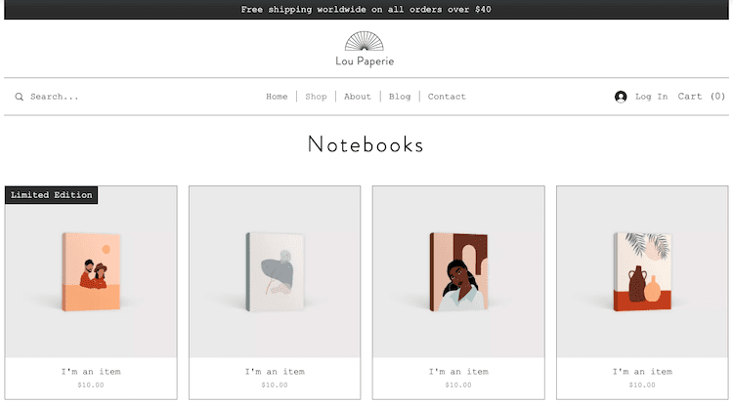Open the vases and palm notebook
This screenshot has height=403, width=733.
tap(642, 272)
